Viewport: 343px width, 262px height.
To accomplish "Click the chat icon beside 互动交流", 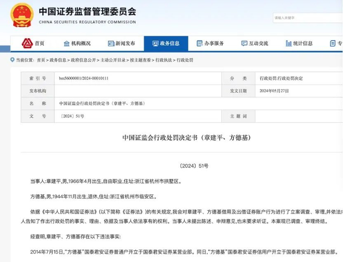I will pyautogui.click(x=244, y=44).
